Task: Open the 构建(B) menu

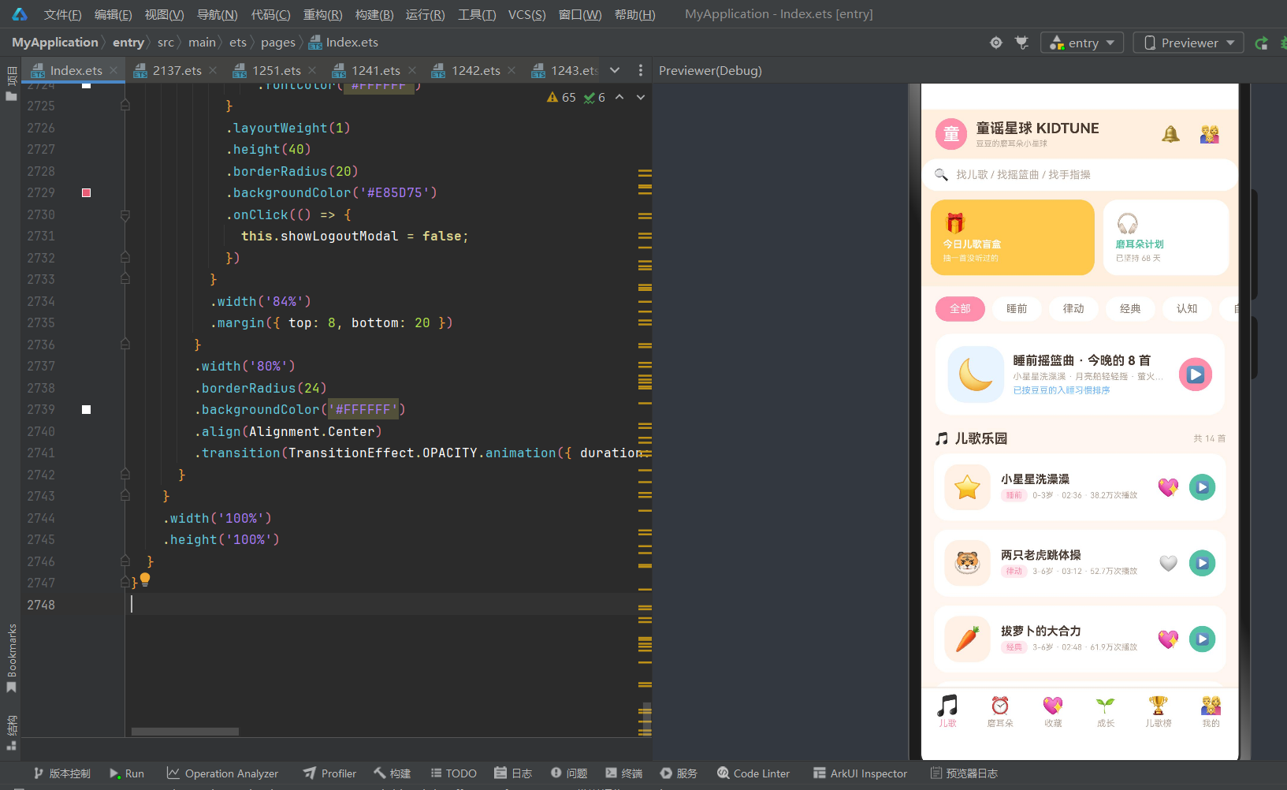Action: [x=374, y=14]
